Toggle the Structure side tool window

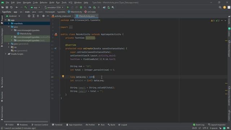(x=2, y=82)
